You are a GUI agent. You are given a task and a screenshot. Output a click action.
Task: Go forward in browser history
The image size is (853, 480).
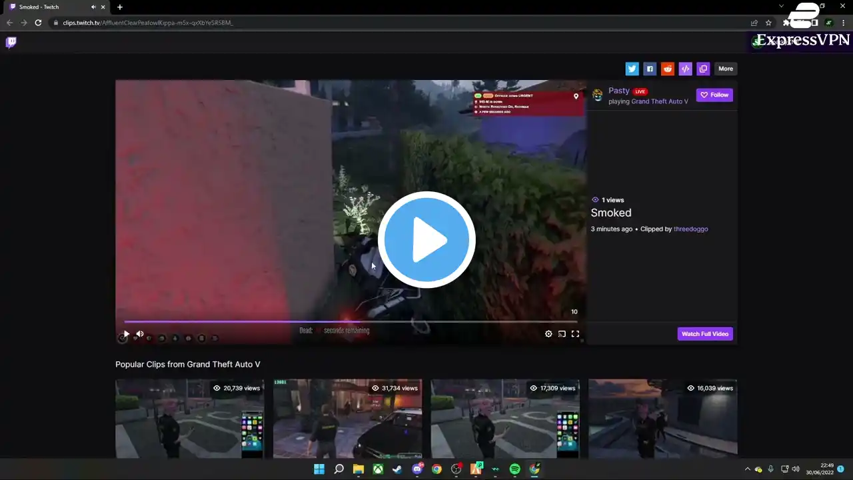pos(24,23)
